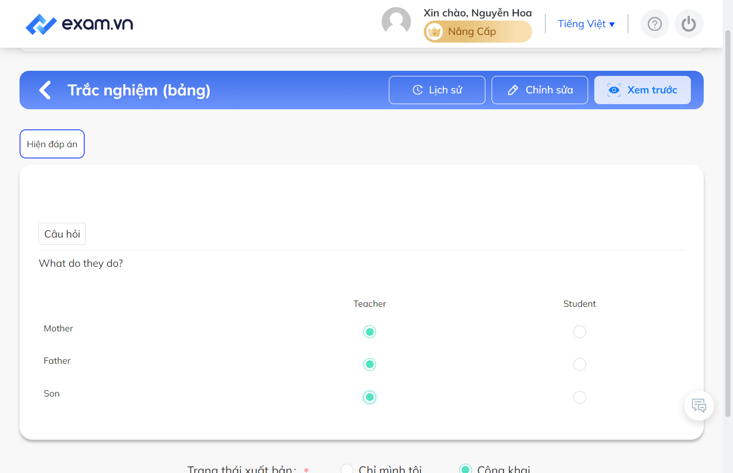
Task: Select Student for the Son row
Action: pyautogui.click(x=579, y=397)
